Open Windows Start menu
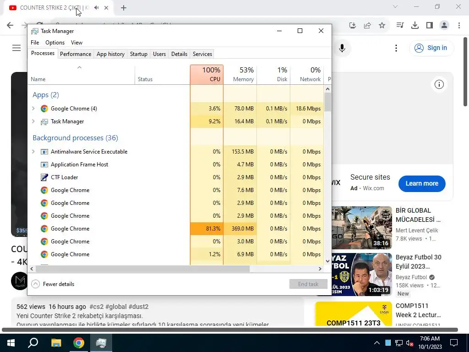Viewport: 469px width, 352px height. point(11,343)
